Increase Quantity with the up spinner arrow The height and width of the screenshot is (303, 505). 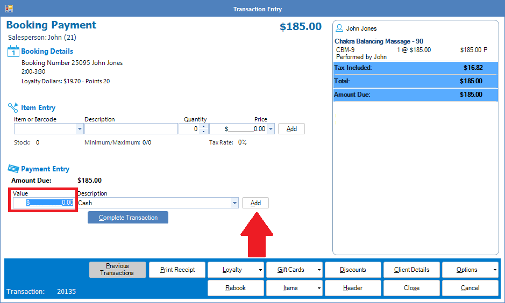[203, 127]
